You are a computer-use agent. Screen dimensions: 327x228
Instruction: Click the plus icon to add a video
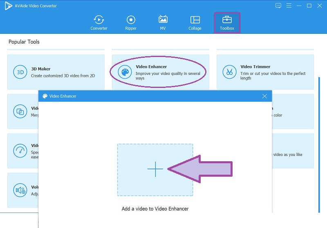[155, 169]
